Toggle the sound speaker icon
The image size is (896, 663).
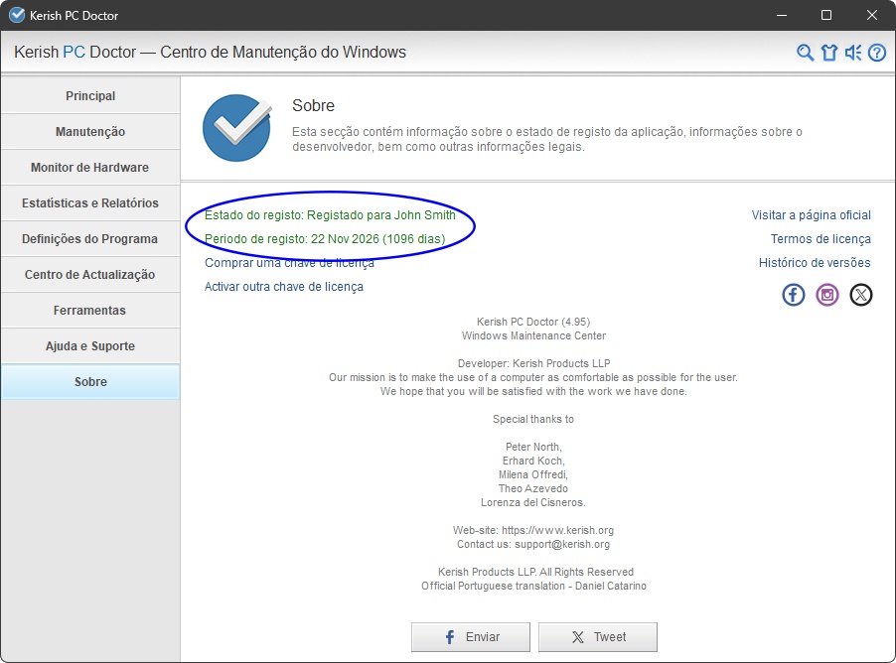pyautogui.click(x=853, y=53)
